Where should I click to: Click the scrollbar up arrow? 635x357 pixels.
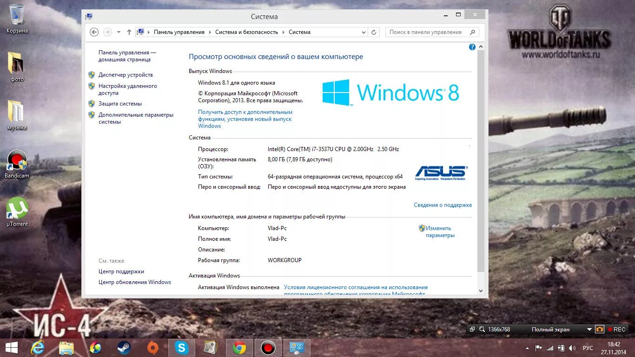click(481, 47)
